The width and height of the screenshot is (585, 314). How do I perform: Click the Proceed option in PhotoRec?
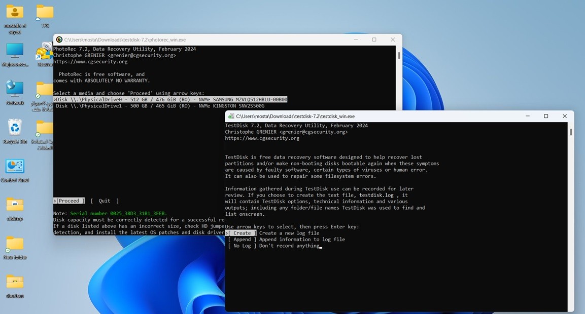69,201
